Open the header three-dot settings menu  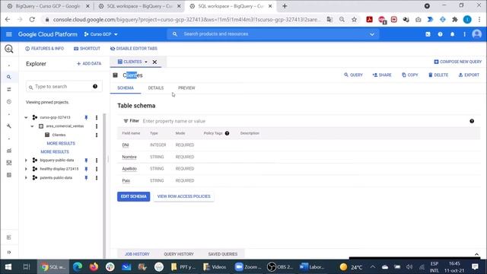tap(464, 34)
